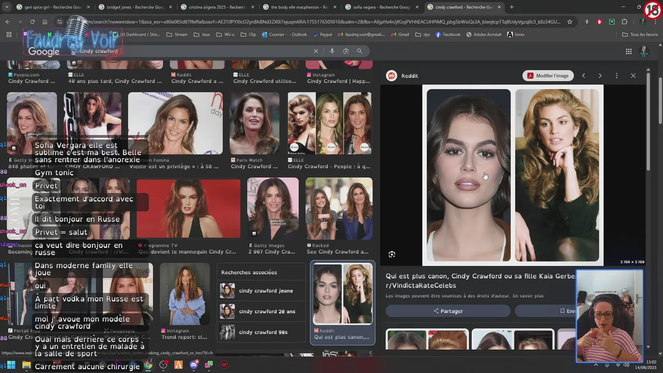The image size is (663, 373).
Task: Open Google Lens image search icon
Action: (x=346, y=51)
